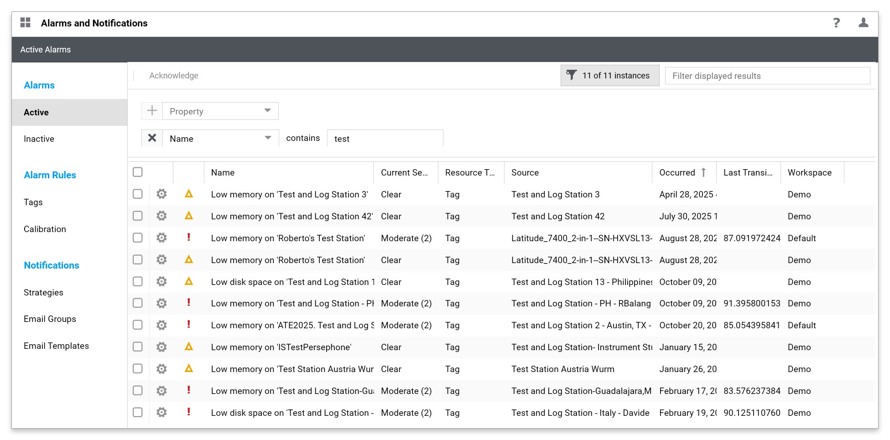The image size is (890, 440).
Task: Open the help question mark icon
Action: point(836,23)
